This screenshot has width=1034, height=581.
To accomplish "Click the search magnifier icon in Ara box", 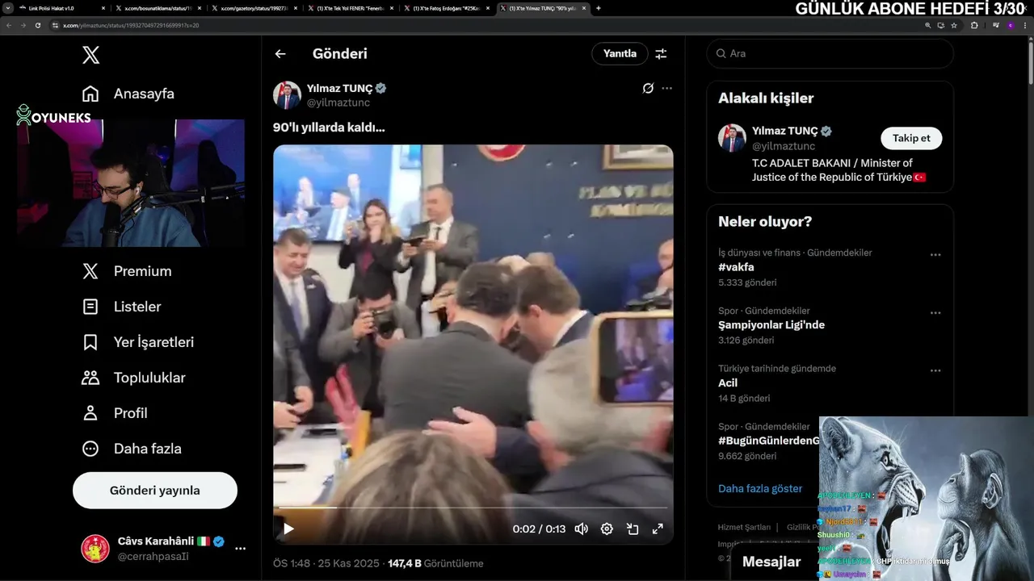I will tap(721, 54).
